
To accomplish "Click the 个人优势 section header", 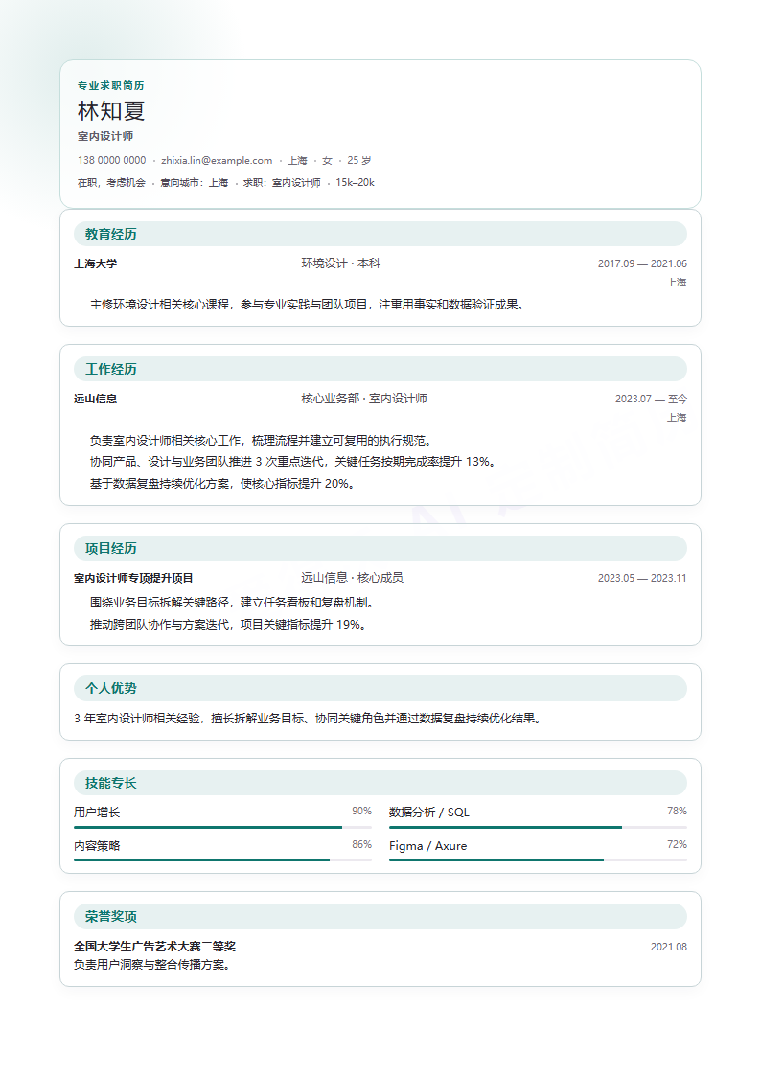I will pos(380,688).
